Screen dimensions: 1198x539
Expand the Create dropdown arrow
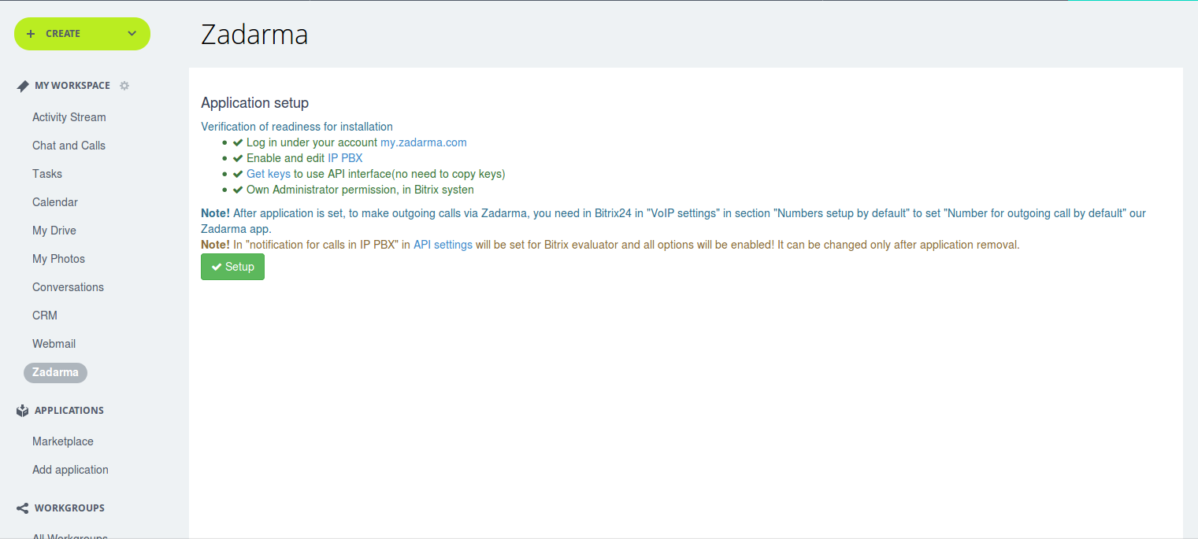pos(132,34)
